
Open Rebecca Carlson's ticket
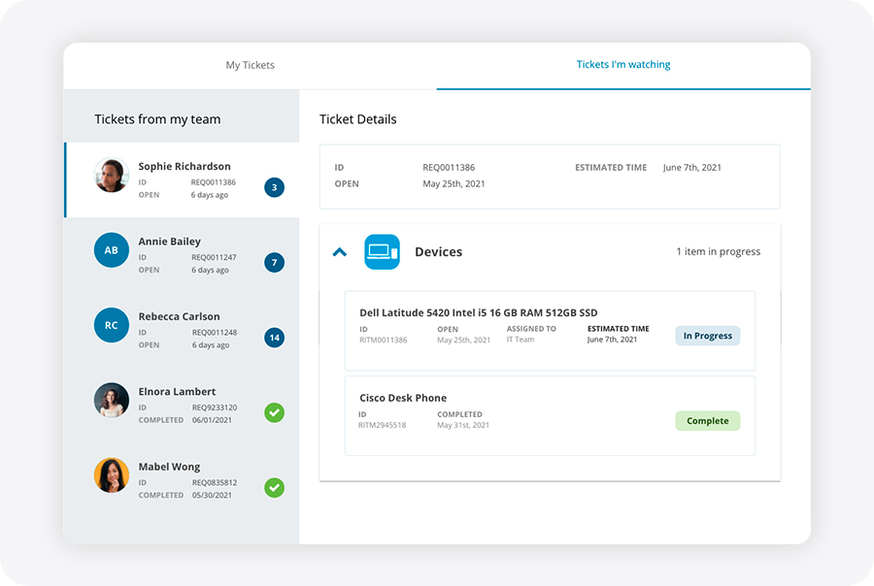click(182, 330)
